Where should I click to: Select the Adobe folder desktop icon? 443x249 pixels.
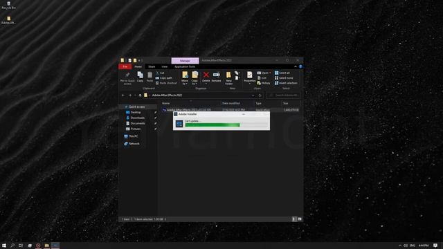click(x=9, y=20)
